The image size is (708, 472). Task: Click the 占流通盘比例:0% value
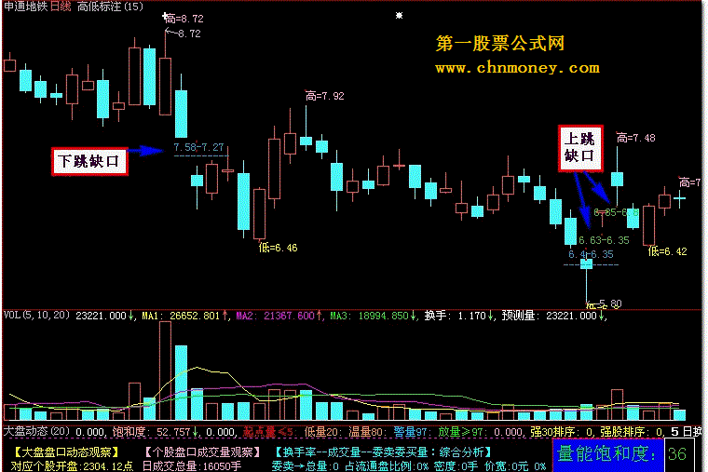pyautogui.click(x=387, y=465)
